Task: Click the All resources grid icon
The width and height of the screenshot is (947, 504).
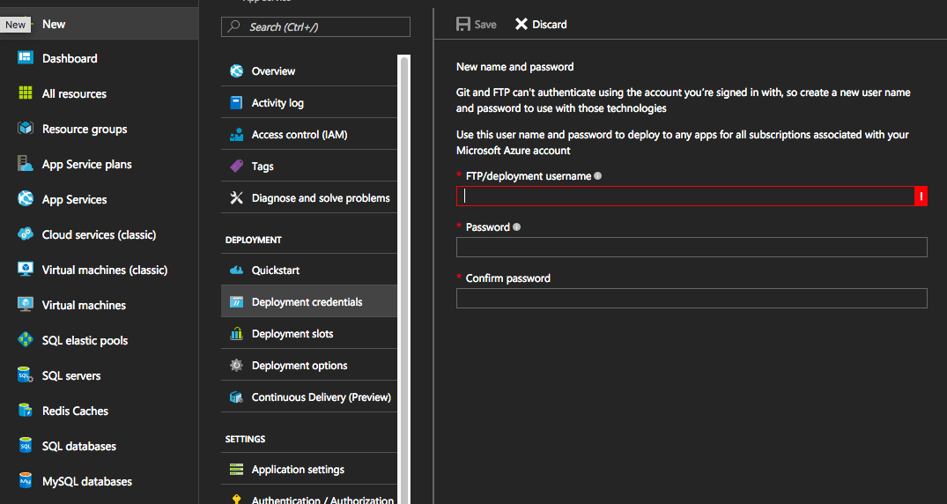Action: click(26, 93)
